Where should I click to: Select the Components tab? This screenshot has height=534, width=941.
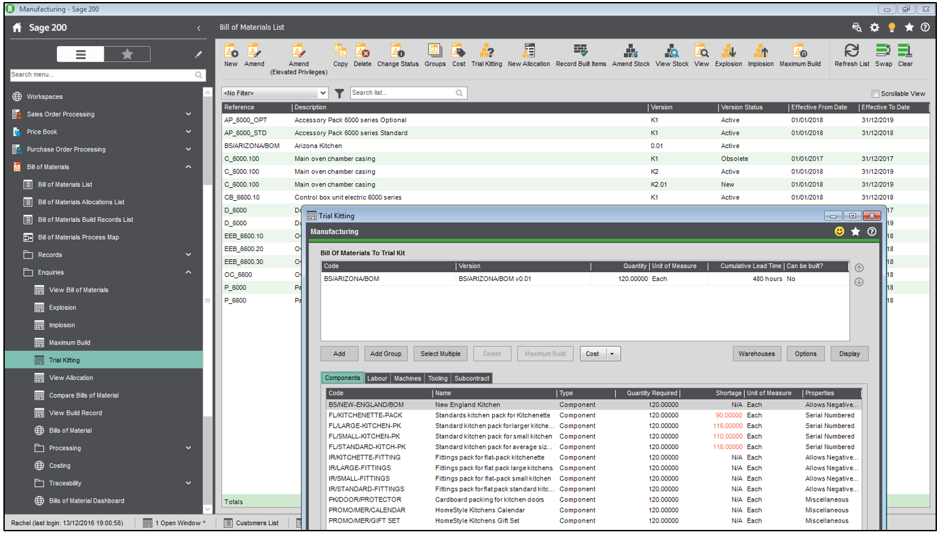click(x=343, y=379)
